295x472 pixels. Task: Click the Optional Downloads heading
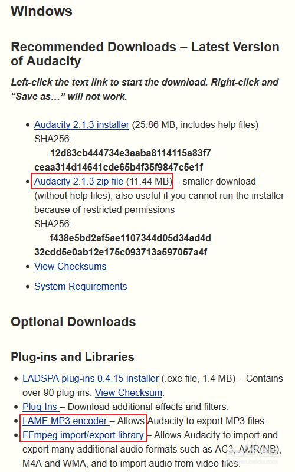[x=73, y=322]
